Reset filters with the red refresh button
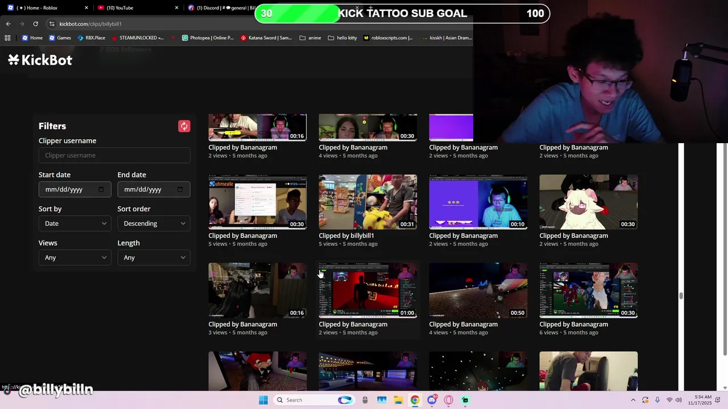The width and height of the screenshot is (728, 409). click(x=184, y=126)
